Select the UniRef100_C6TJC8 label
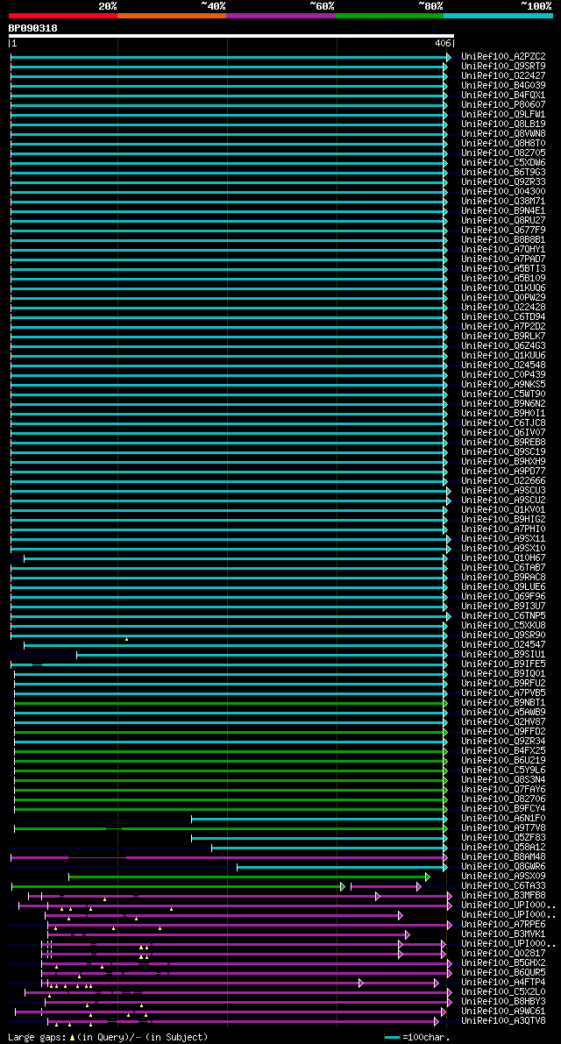The width and height of the screenshot is (561, 1044). (503, 423)
